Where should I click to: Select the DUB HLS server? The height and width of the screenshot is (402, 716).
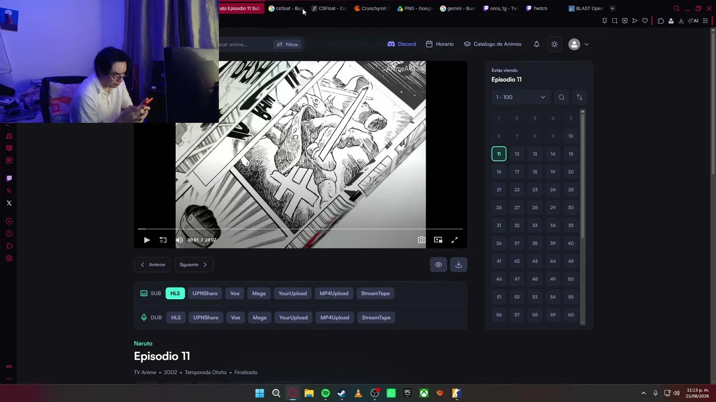176,318
